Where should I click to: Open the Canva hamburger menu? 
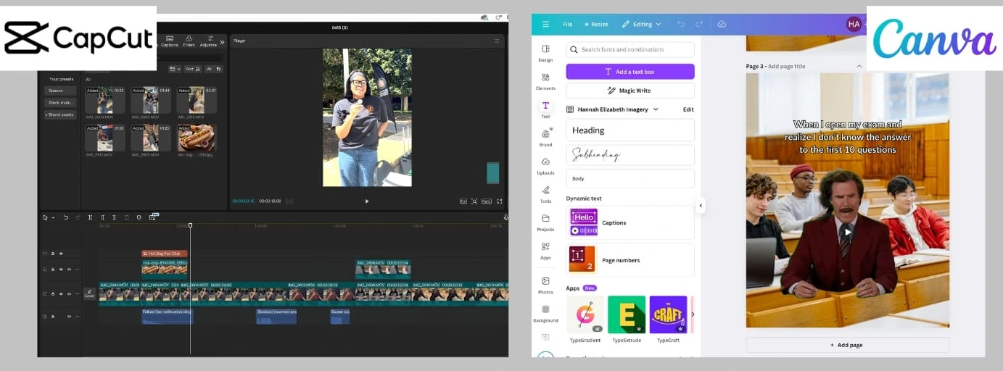pos(545,24)
